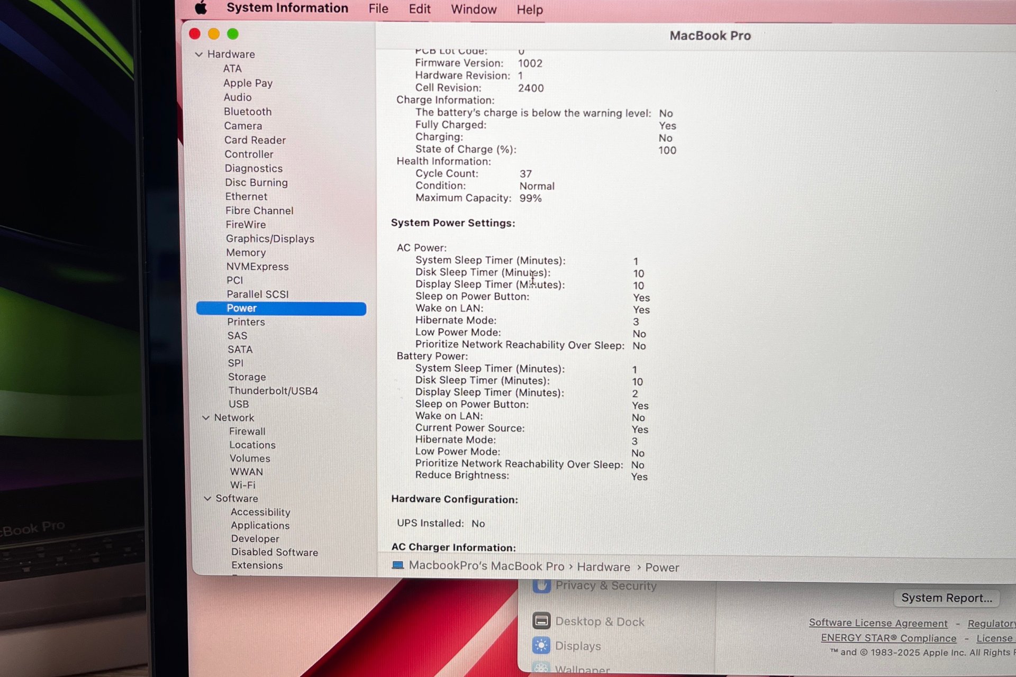Select Card Reader in the sidebar

(255, 140)
